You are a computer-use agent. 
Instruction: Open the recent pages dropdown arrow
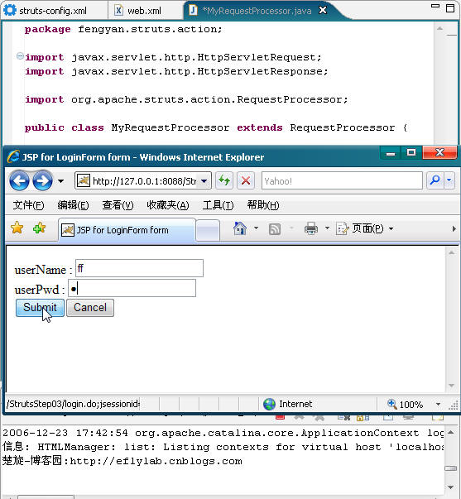tap(60, 181)
